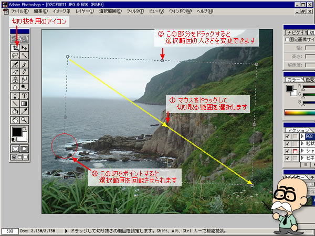This screenshot has height=236, width=315.
Task: Select the Crop tool in the toolbox
Action: pyautogui.click(x=16, y=47)
